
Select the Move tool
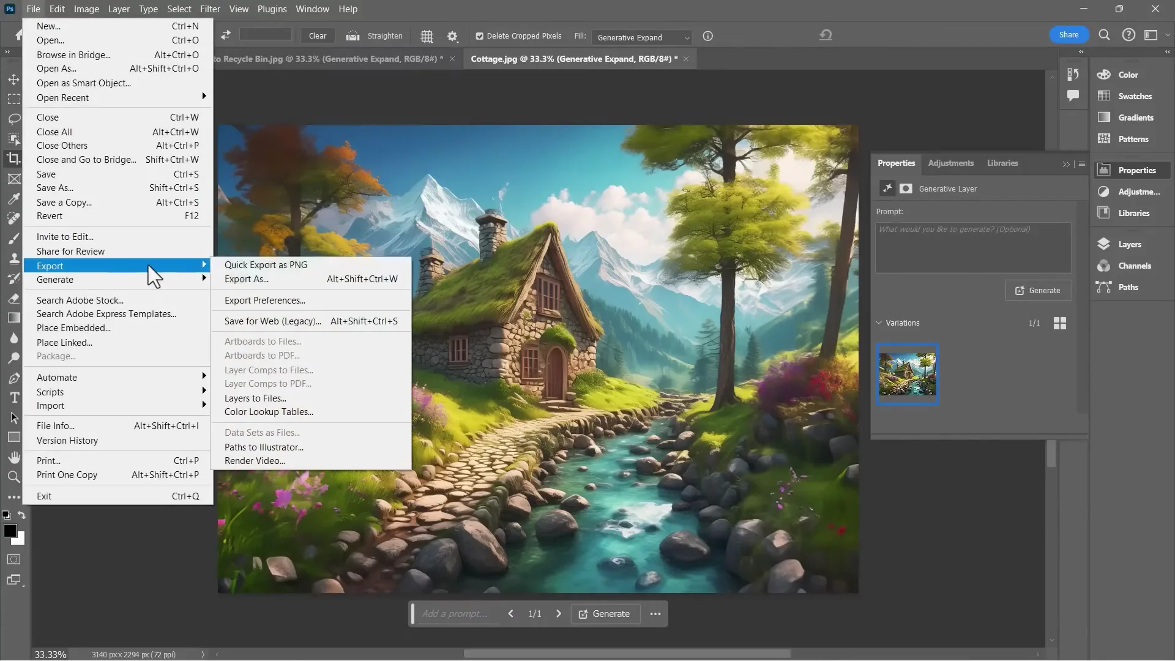click(13, 80)
